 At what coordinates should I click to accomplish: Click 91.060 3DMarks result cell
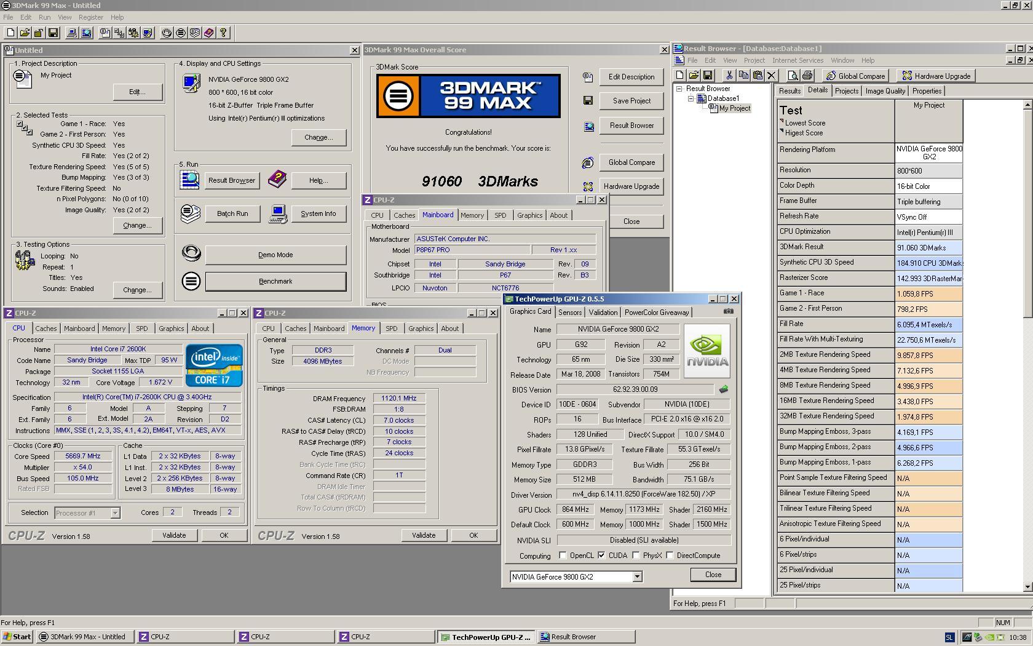tap(928, 247)
